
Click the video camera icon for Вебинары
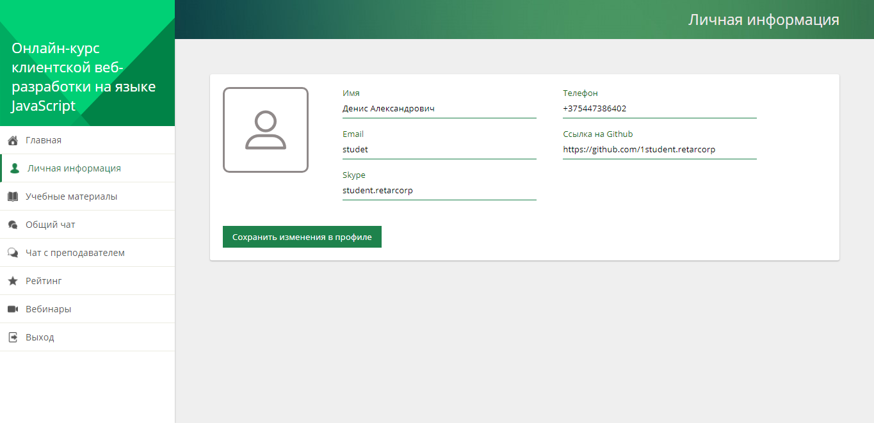pos(12,309)
